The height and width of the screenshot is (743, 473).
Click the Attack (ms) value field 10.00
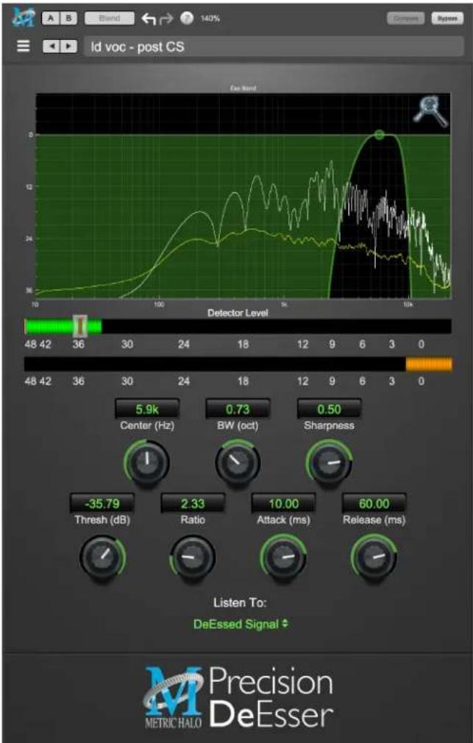point(283,503)
